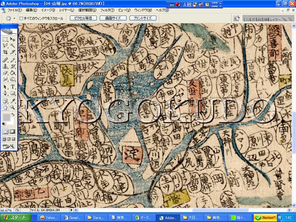The height and width of the screenshot is (222, 296).
Task: Choose the Smudge tool
Action: (x=5, y=79)
